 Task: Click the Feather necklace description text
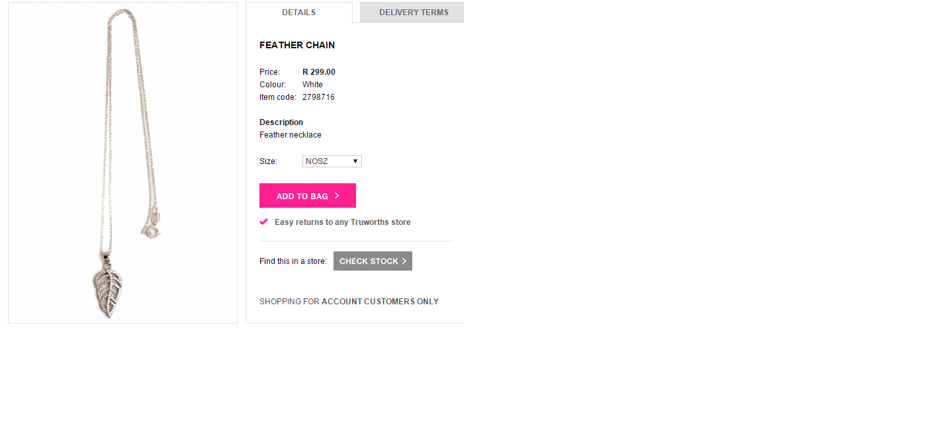[x=291, y=135]
